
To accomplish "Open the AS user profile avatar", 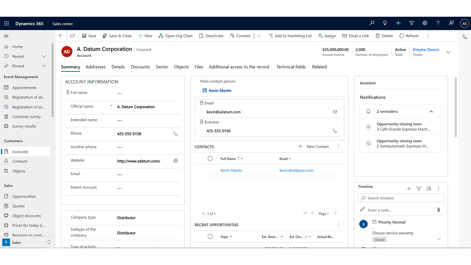I will point(464,24).
